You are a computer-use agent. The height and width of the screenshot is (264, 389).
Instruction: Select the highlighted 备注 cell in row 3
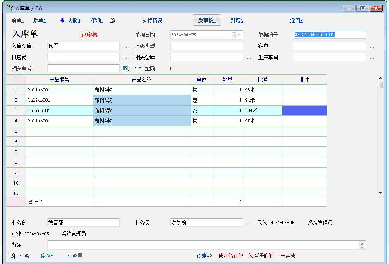point(304,110)
